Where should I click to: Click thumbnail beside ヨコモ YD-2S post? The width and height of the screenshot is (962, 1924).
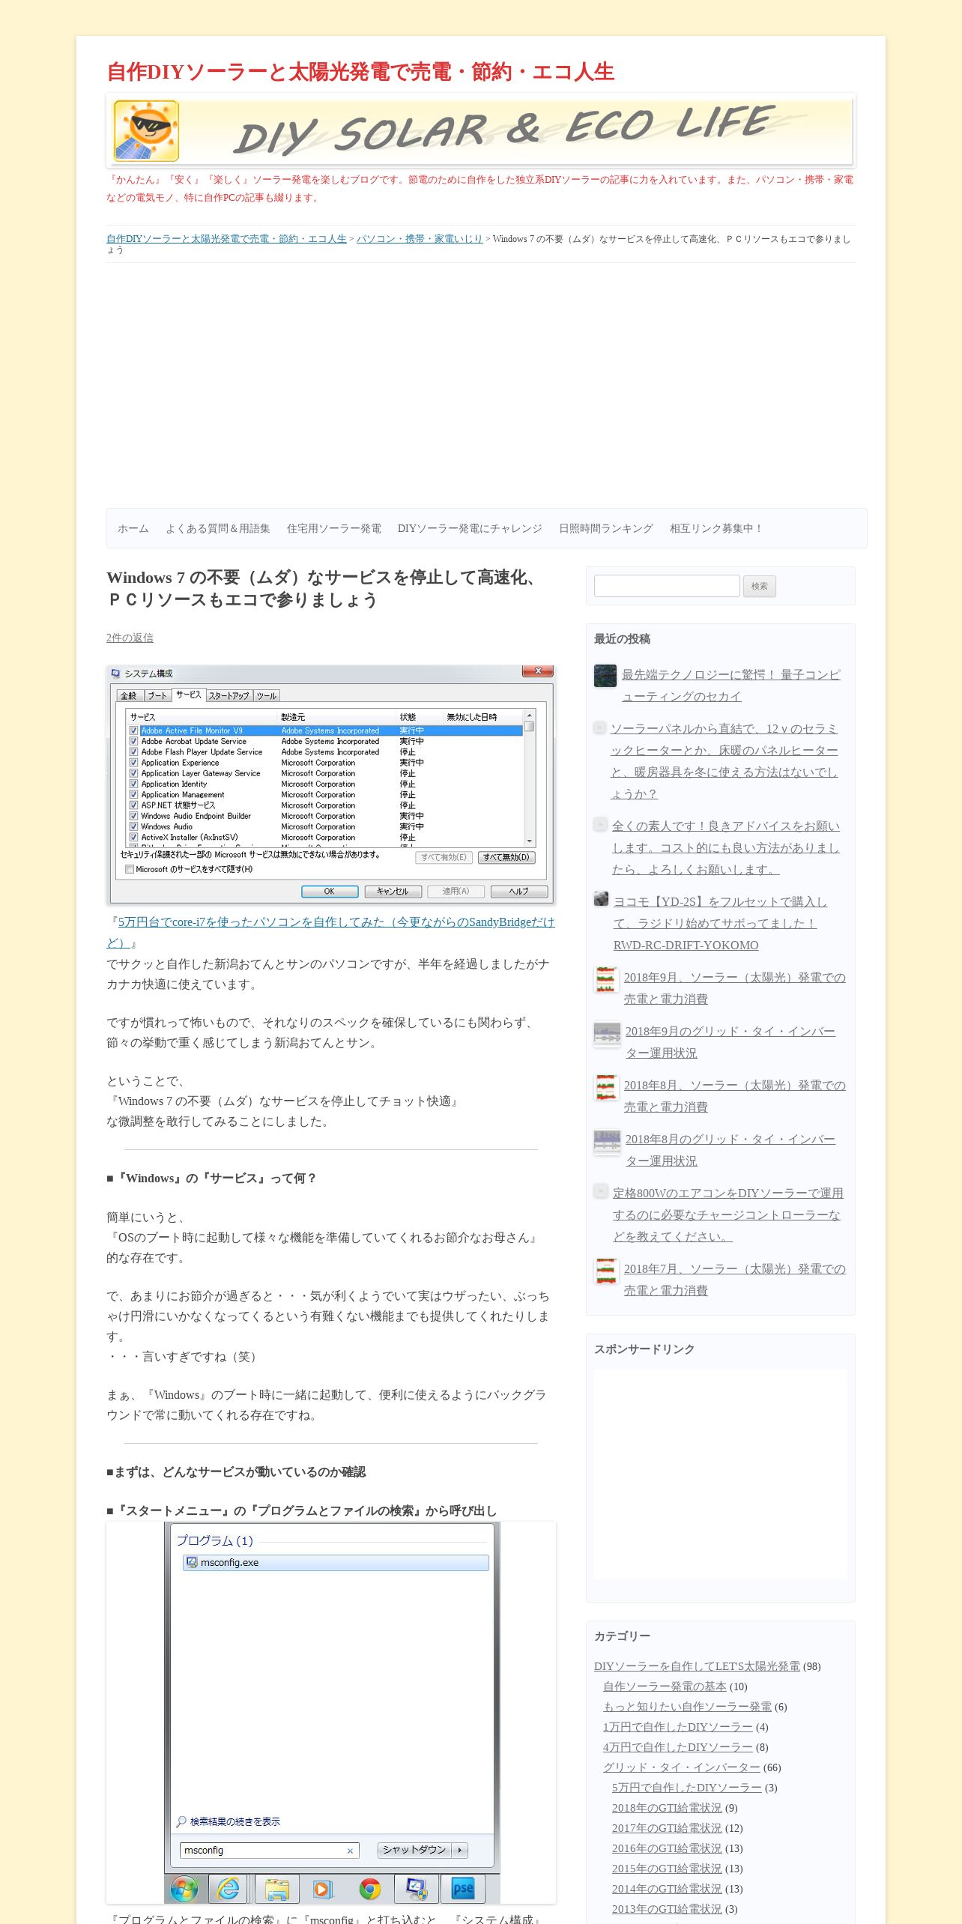[x=601, y=899]
